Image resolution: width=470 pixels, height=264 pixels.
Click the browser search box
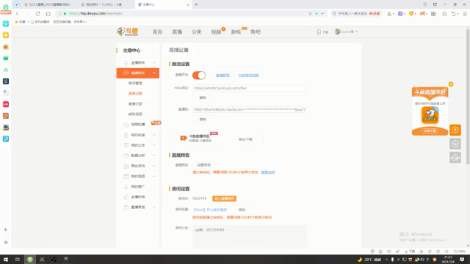(356, 13)
